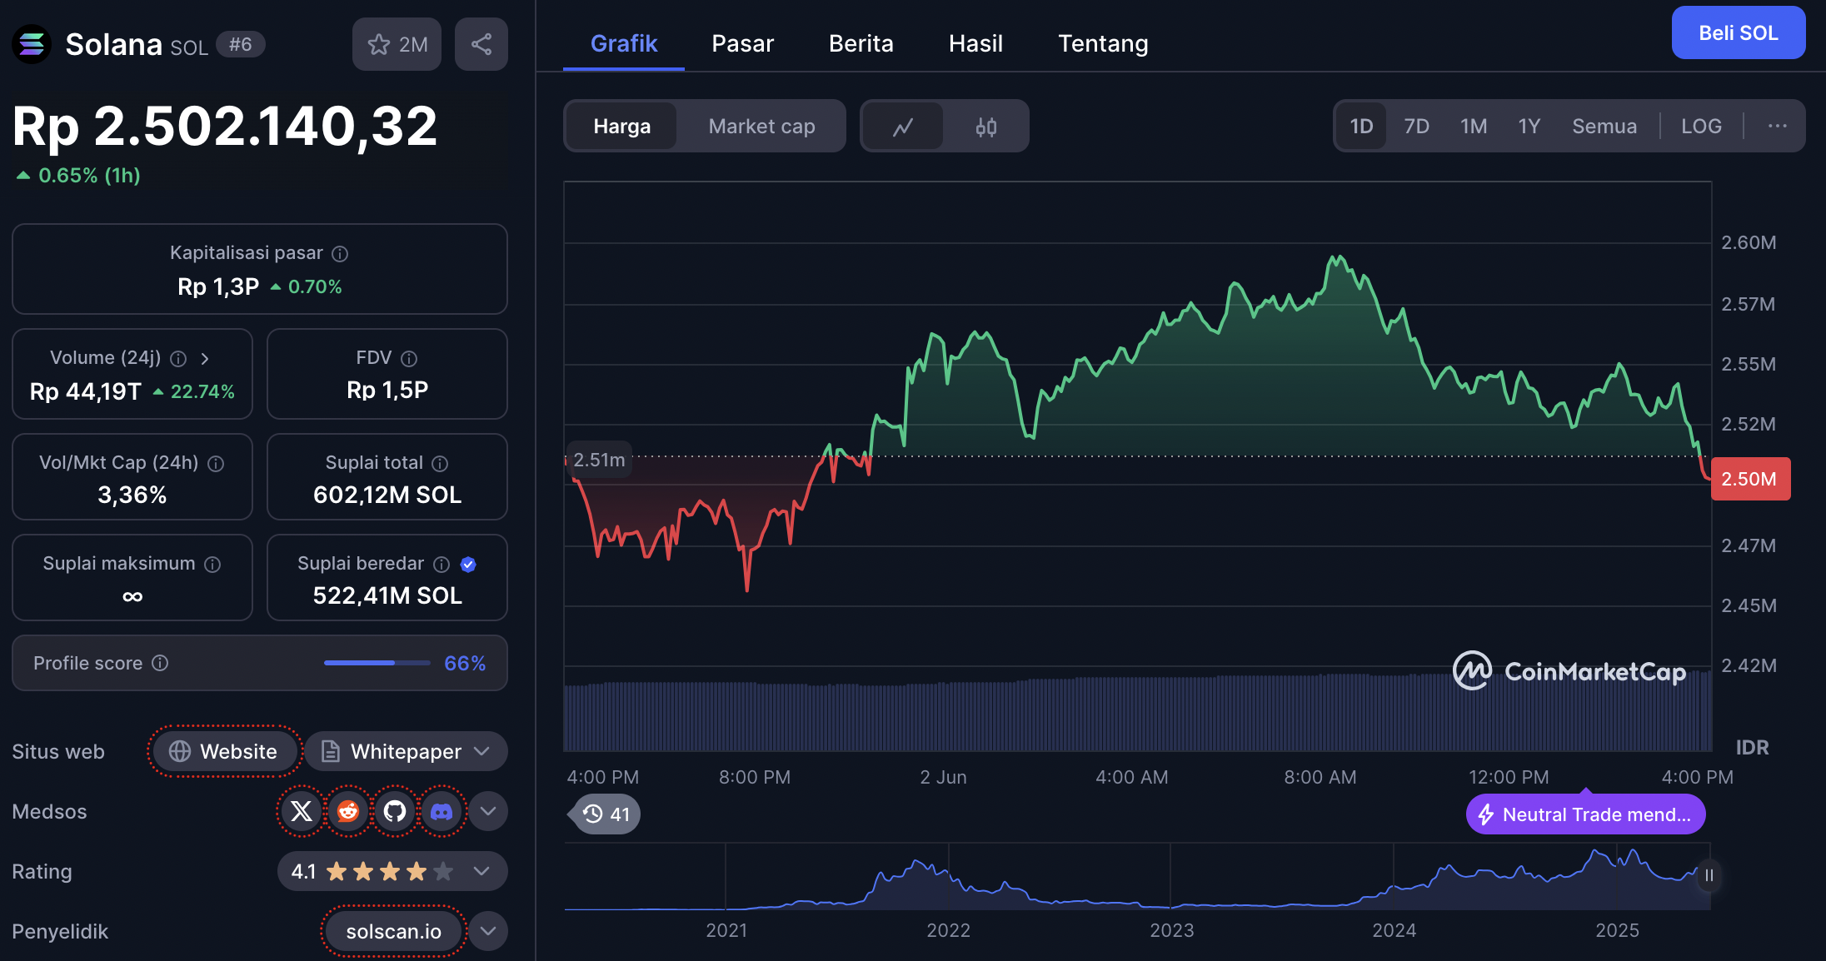Select Market cap chart mode
Image resolution: width=1826 pixels, height=961 pixels.
[761, 127]
